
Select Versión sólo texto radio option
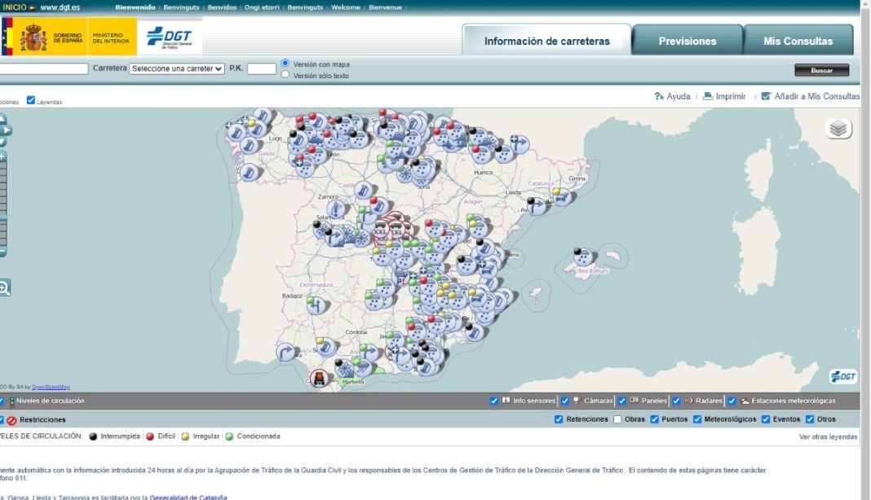pyautogui.click(x=285, y=75)
